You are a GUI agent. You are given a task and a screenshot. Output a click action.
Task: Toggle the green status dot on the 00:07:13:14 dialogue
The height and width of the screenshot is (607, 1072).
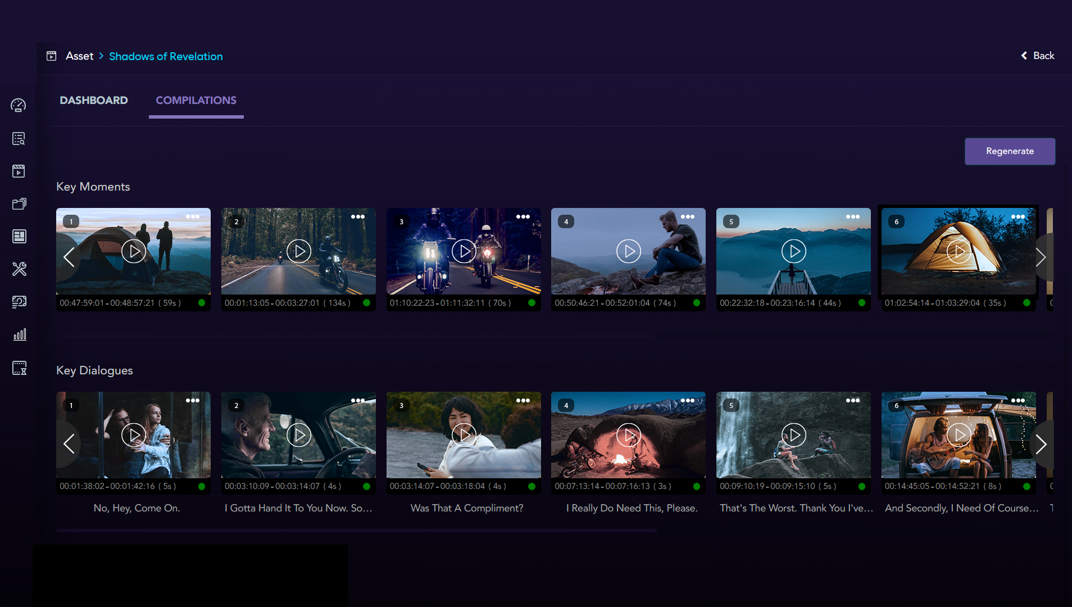click(697, 487)
